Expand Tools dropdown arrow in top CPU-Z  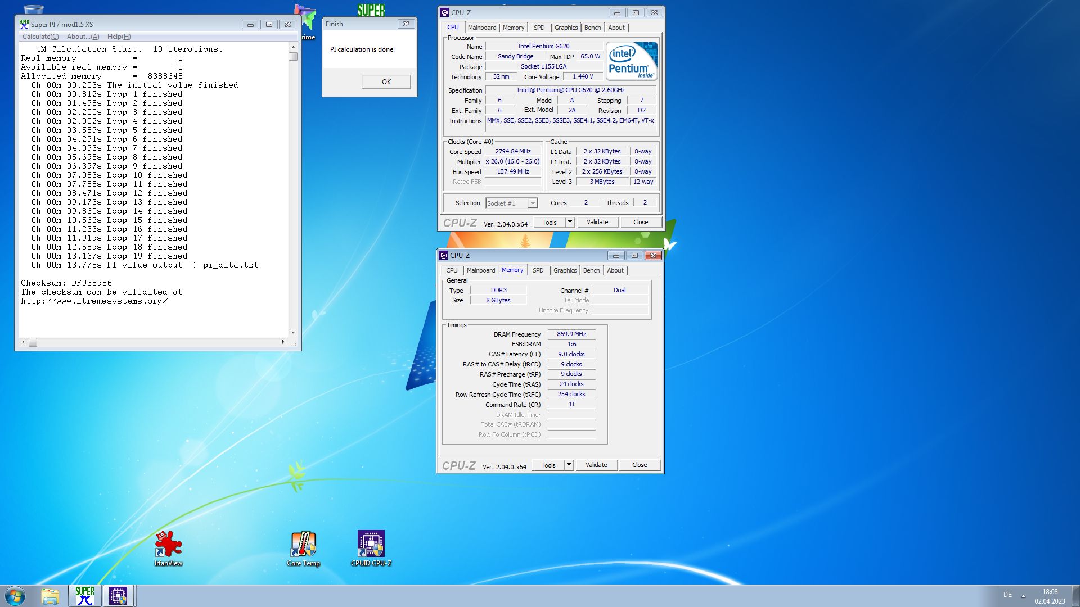570,223
